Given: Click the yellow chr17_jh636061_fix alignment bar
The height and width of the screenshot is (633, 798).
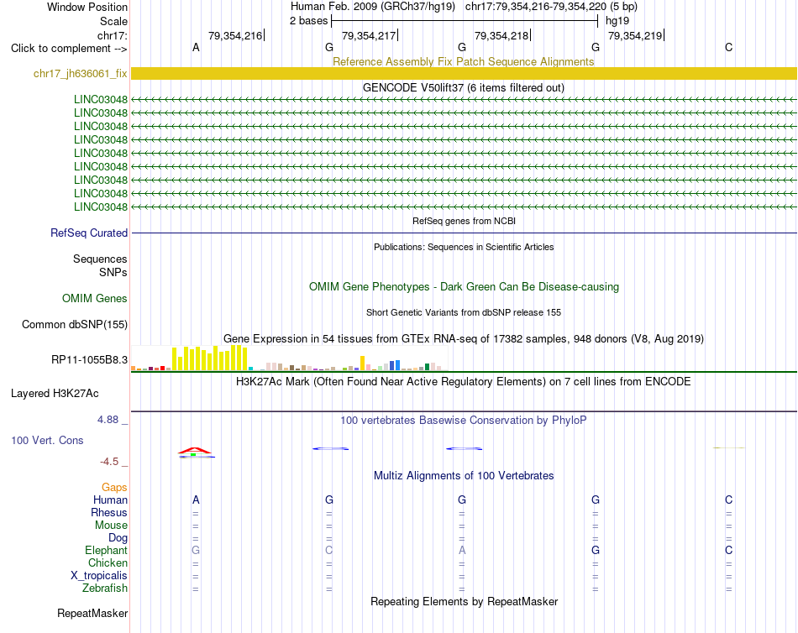Looking at the screenshot, I should [x=464, y=73].
